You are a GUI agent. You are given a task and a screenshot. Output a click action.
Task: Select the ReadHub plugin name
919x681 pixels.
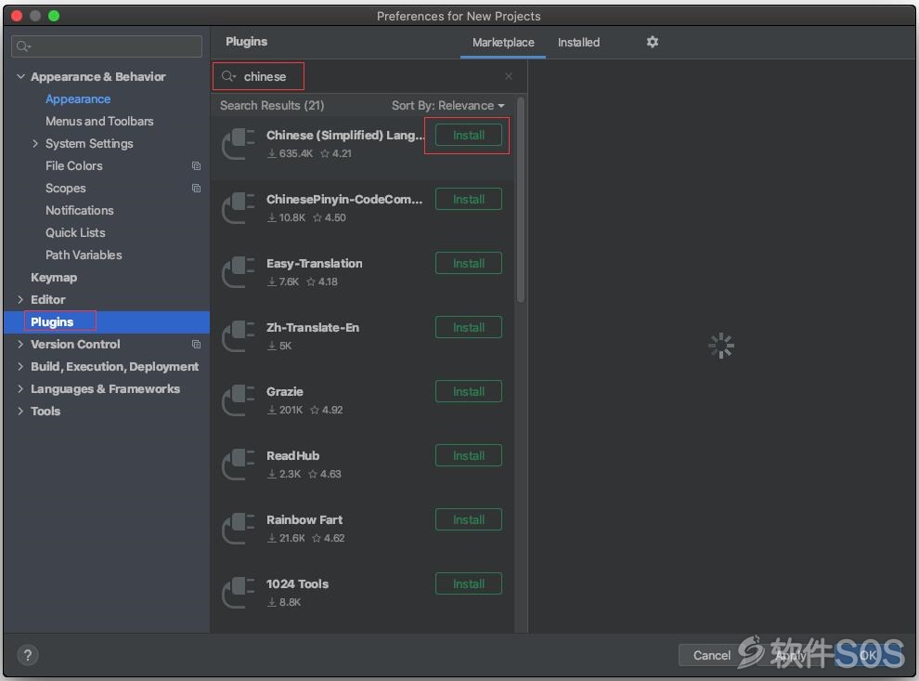292,456
